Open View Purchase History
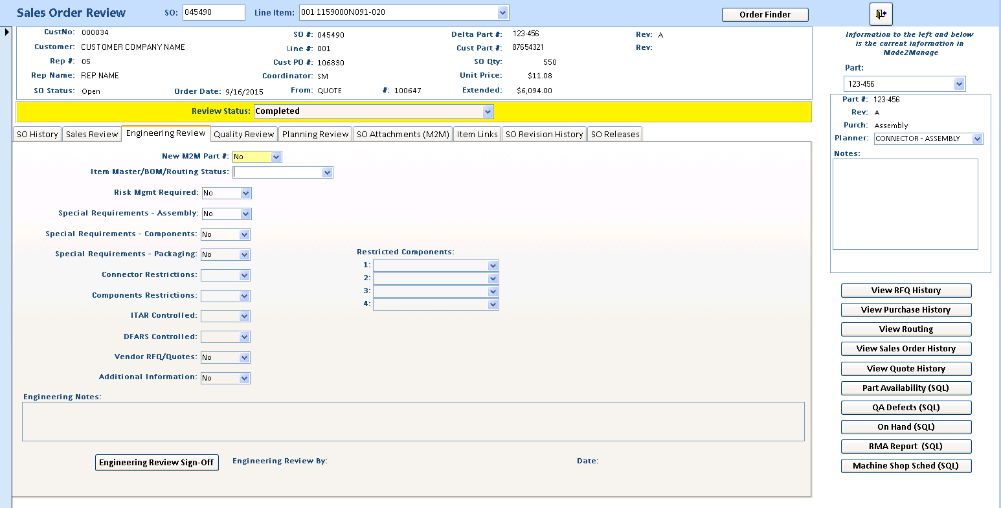 [906, 310]
